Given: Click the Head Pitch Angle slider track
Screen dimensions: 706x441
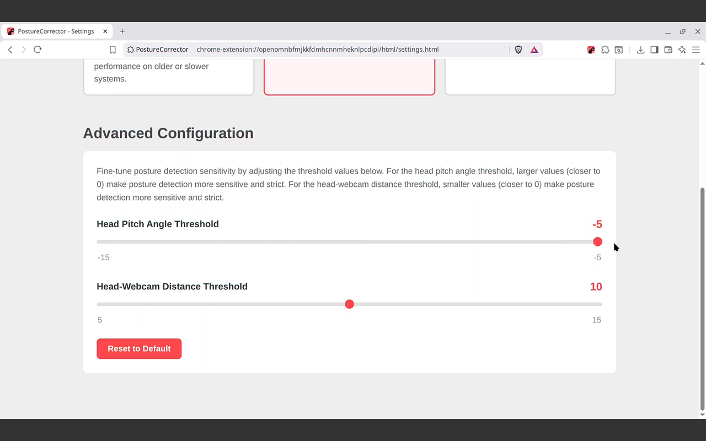Looking at the screenshot, I should 349,241.
